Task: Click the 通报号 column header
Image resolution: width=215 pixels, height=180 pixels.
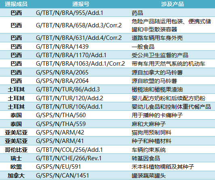Action: pyautogui.click(x=81, y=4)
